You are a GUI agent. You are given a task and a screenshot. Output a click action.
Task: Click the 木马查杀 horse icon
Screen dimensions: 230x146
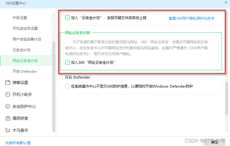click(x=8, y=130)
